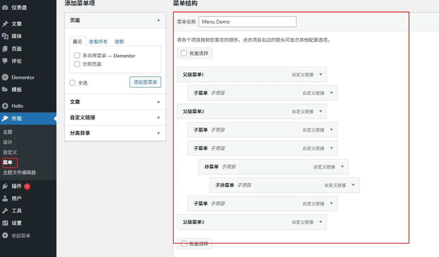This screenshot has width=439, height=257.
Task: Expand options arrow of 子菜单 under 父级菜单1
Action: (332, 93)
